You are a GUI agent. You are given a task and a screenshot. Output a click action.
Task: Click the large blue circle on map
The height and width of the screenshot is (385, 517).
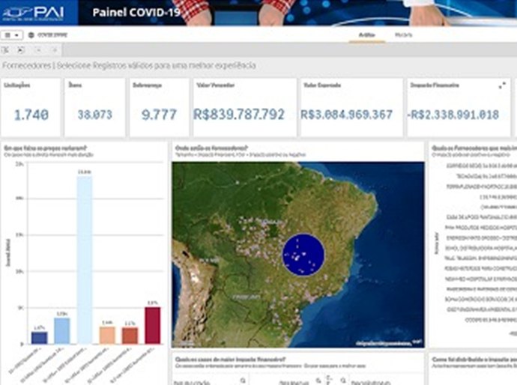[x=303, y=255]
